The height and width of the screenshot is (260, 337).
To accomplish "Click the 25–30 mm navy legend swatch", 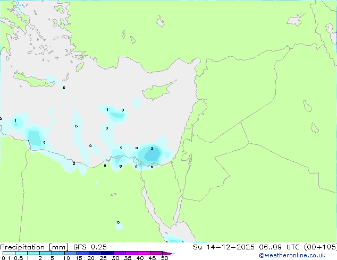I will (107, 253).
